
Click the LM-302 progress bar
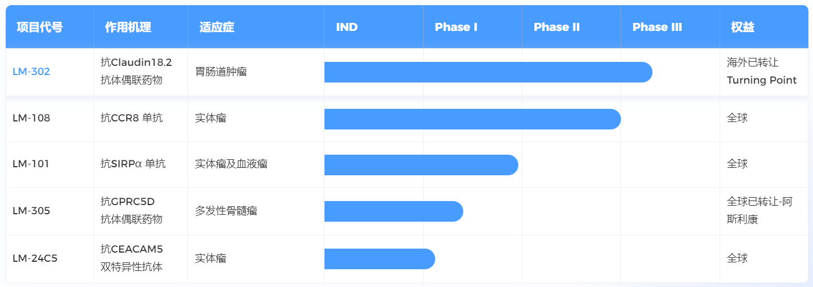487,72
